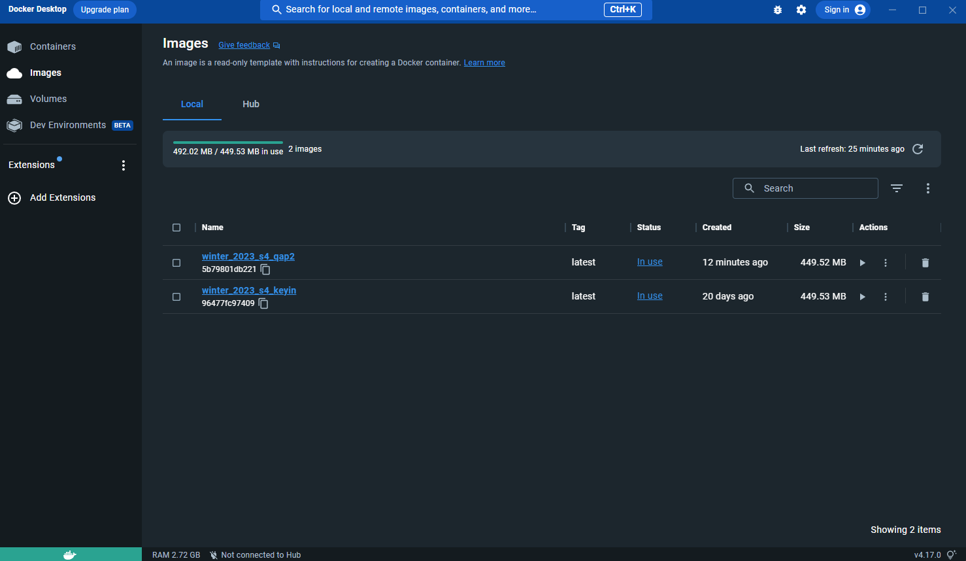This screenshot has width=966, height=561.
Task: Open Dev Environments from the sidebar
Action: click(68, 125)
